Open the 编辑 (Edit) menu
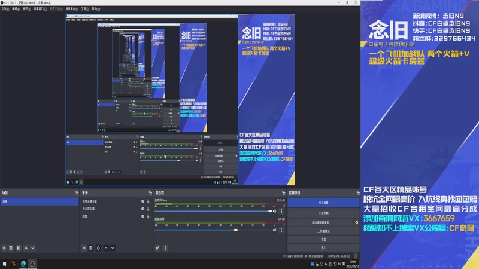This screenshot has width=479, height=269. click(x=16, y=9)
